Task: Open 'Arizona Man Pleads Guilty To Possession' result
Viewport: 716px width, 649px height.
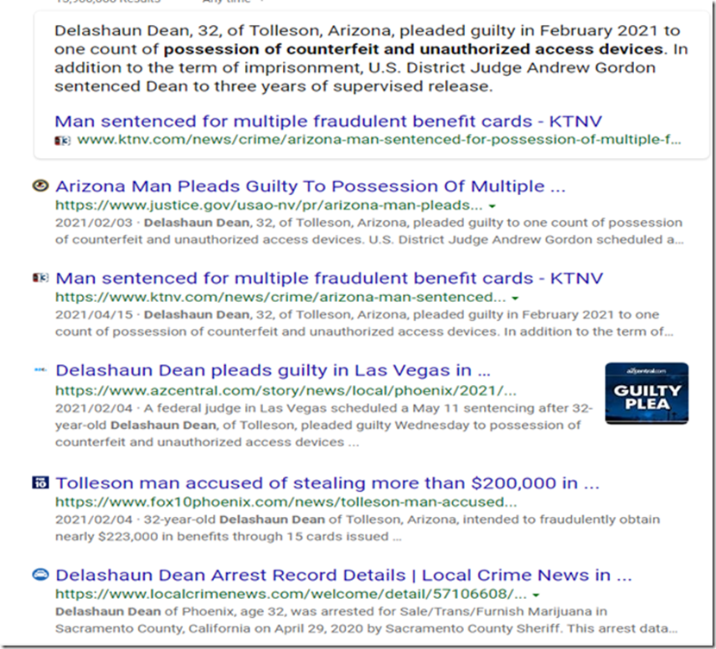Action: point(311,186)
